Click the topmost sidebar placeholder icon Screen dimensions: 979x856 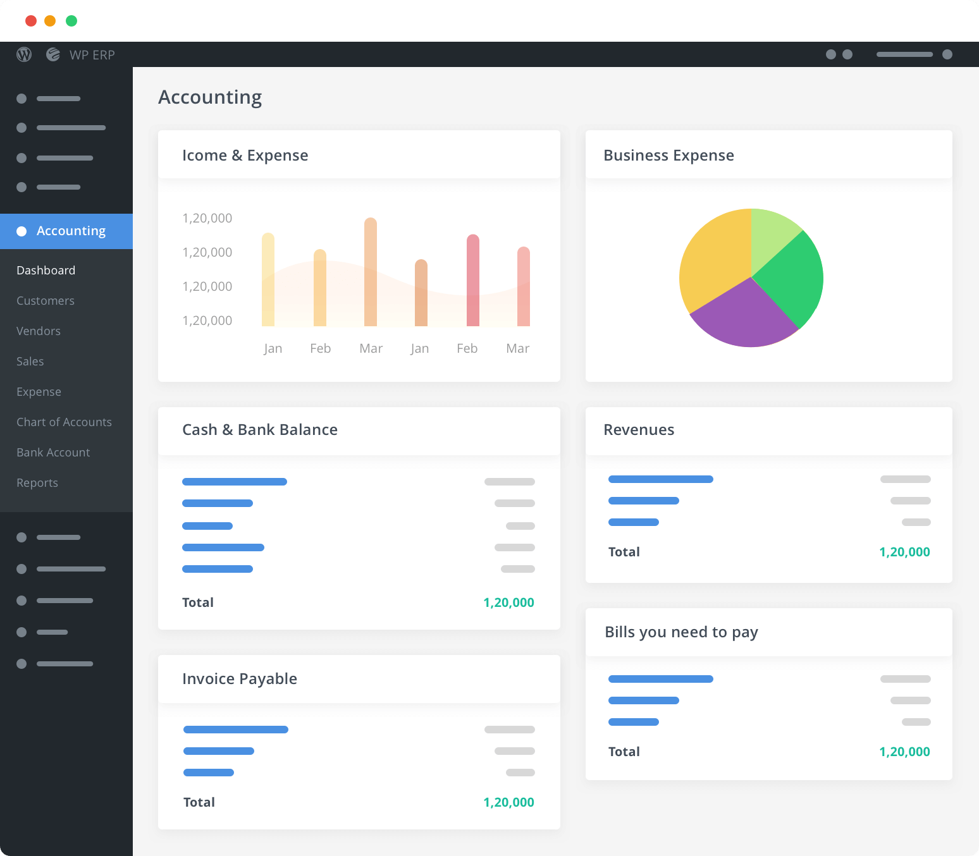pos(21,99)
